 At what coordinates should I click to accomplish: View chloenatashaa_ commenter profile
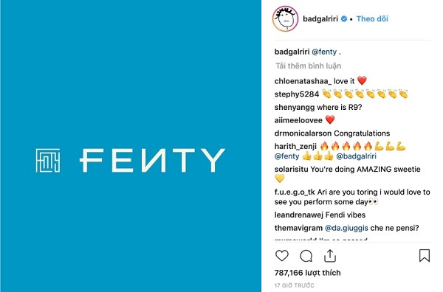coord(303,81)
